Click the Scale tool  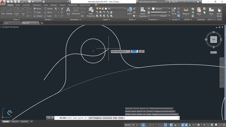click(48, 16)
